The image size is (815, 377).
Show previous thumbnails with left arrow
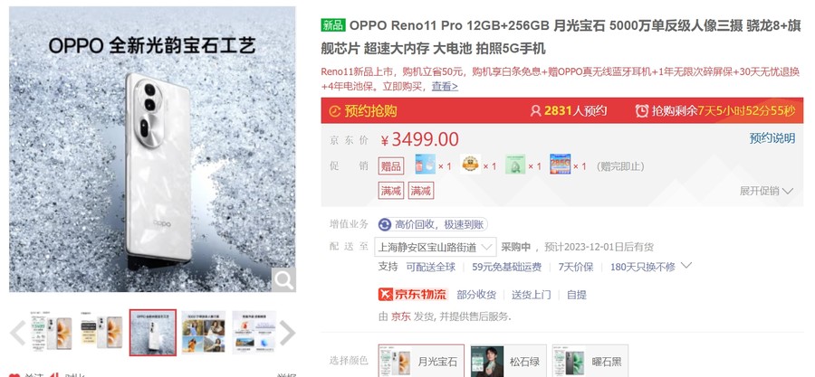click(18, 333)
